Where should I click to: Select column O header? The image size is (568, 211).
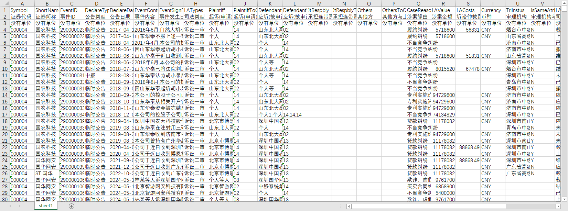pyautogui.click(x=369, y=3)
